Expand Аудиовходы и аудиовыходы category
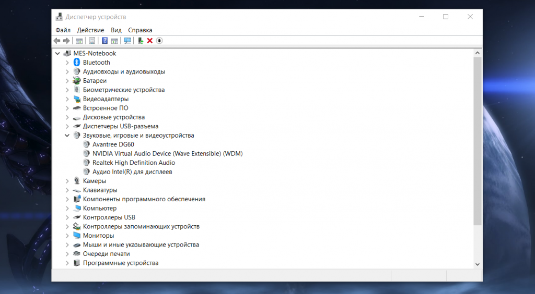The height and width of the screenshot is (294, 535). 67,72
